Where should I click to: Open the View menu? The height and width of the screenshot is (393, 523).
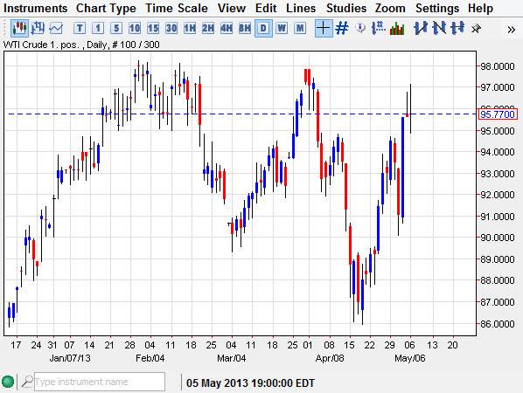pyautogui.click(x=232, y=8)
